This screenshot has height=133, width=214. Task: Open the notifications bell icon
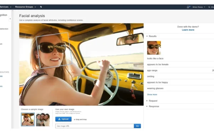coord(188,7)
